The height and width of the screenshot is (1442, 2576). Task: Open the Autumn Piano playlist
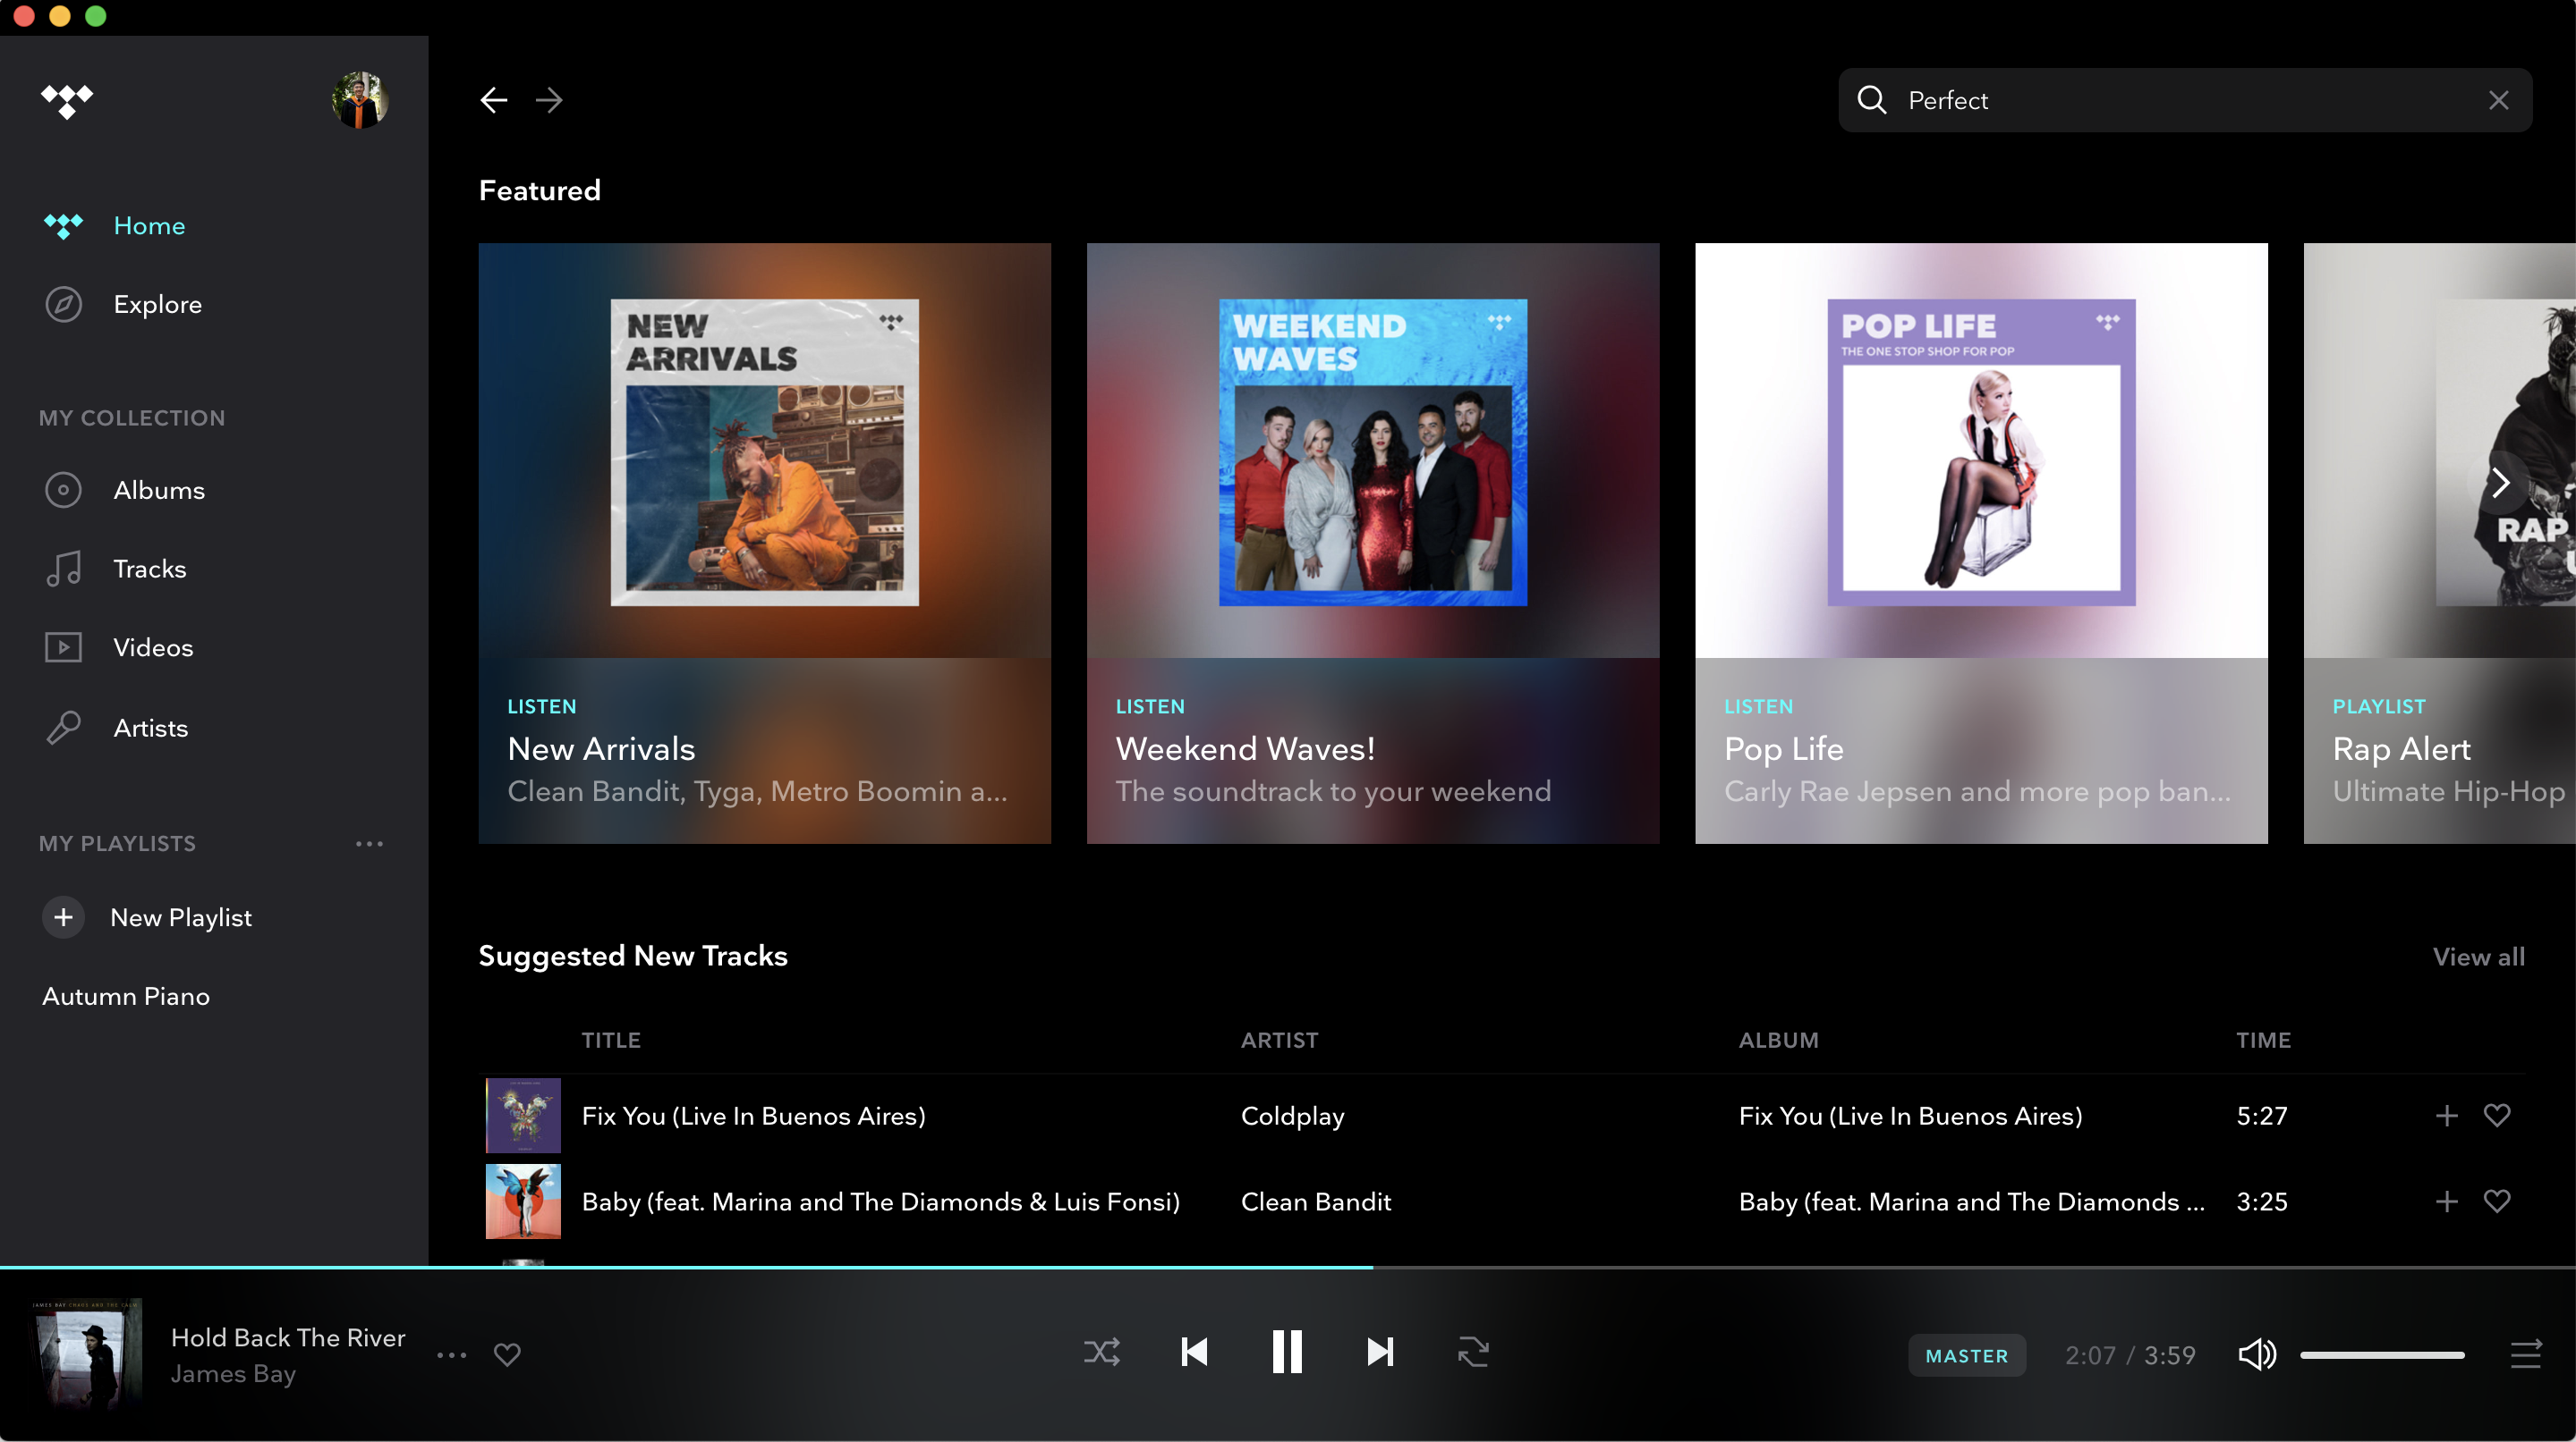pos(126,998)
